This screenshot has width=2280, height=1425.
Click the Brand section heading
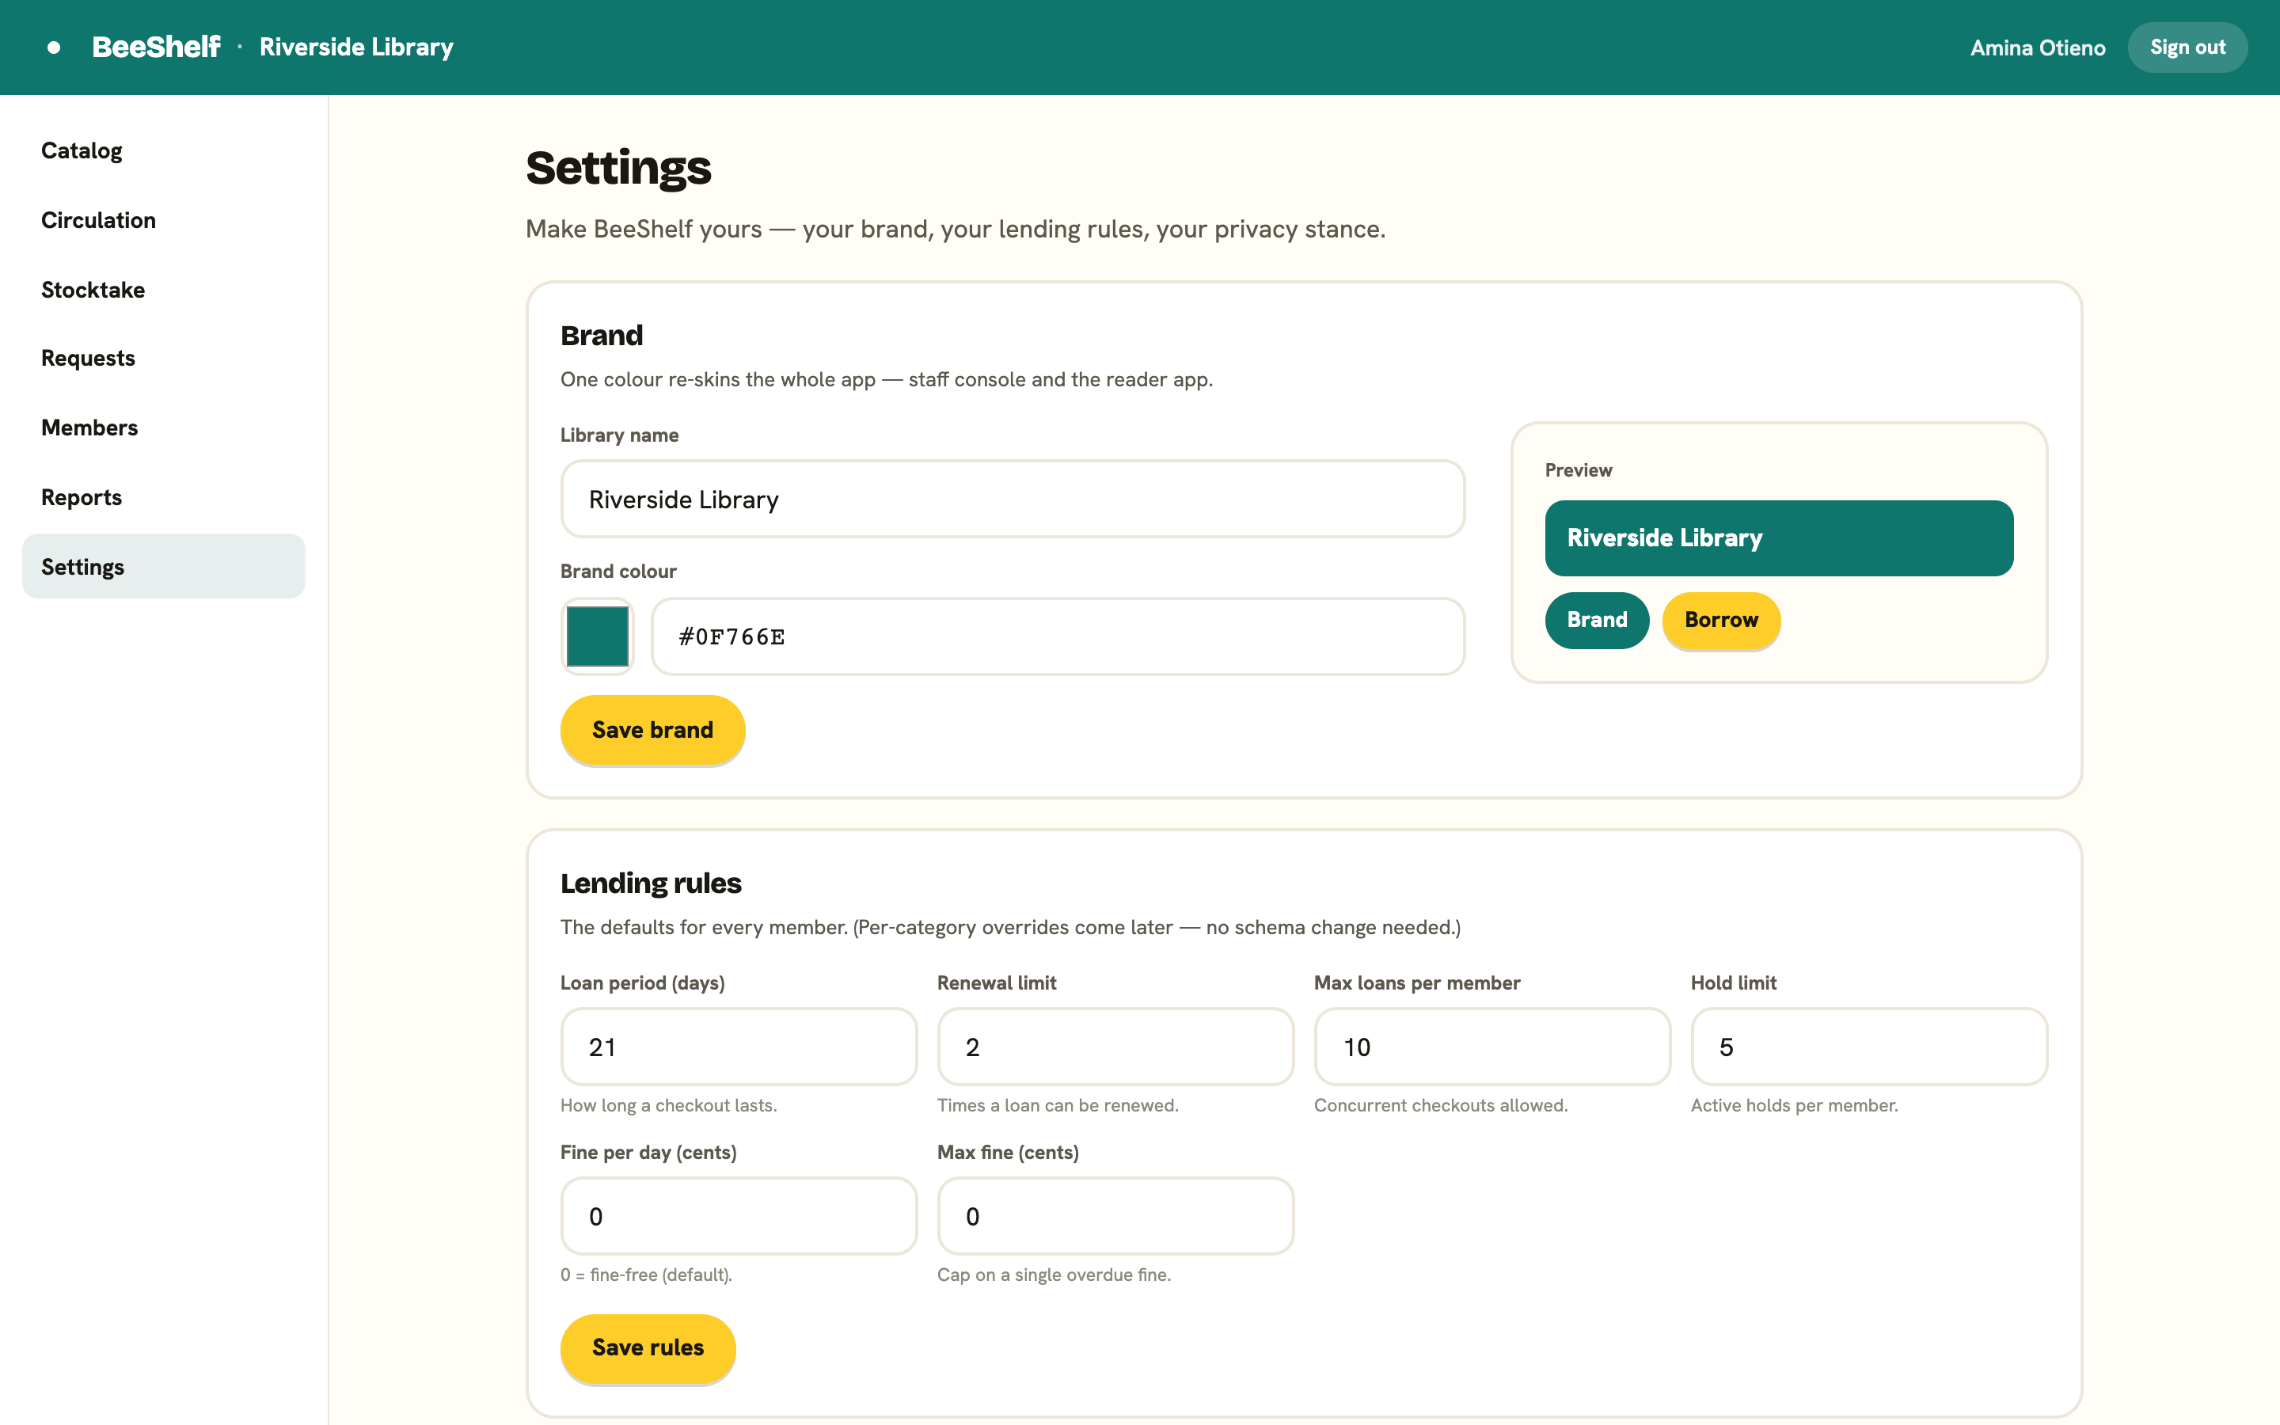pos(602,336)
